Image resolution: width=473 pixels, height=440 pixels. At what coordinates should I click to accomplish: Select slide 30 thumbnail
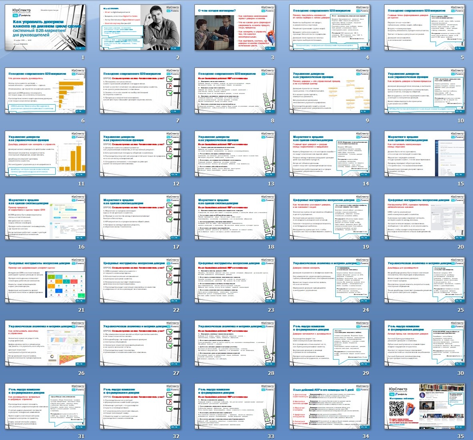coord(425,343)
